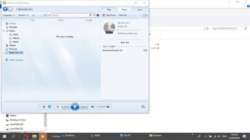Click the View options icon
Screen dimensions: 250x140
pyautogui.click(x=46, y=15)
